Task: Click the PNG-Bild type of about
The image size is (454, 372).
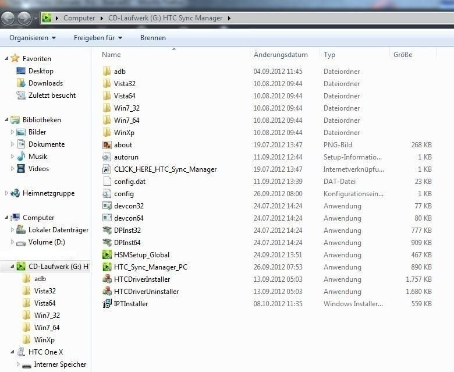Action: [x=338, y=145]
